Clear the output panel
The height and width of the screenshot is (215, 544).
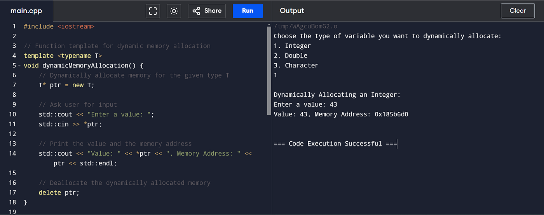[518, 11]
